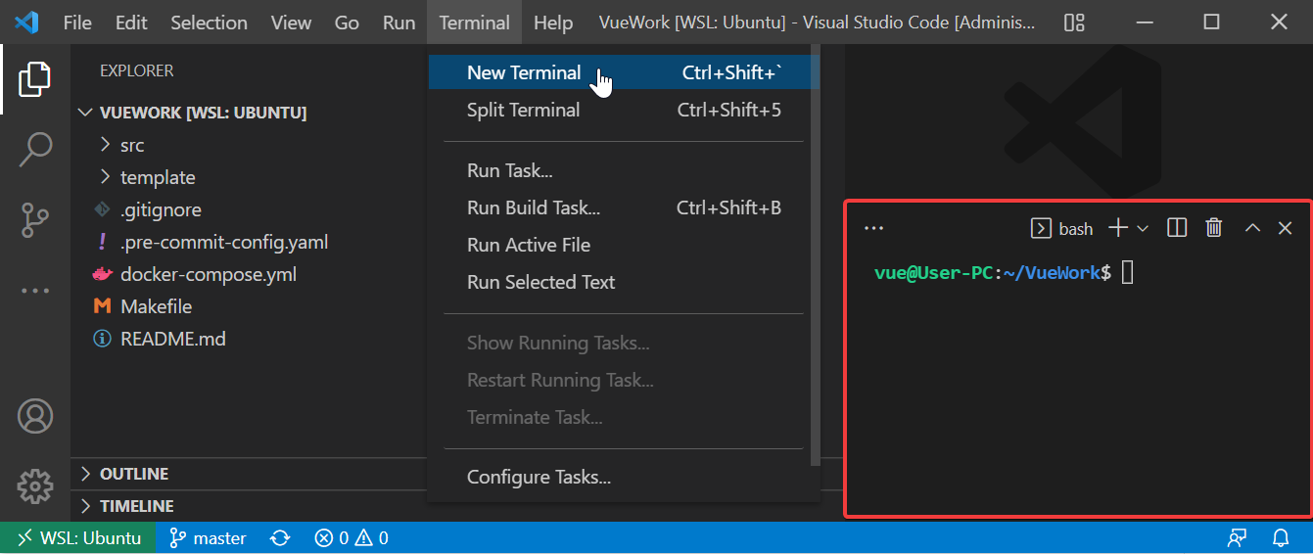Click the WSL: Ubuntu remote indicator
This screenshot has width=1313, height=554.
(77, 538)
